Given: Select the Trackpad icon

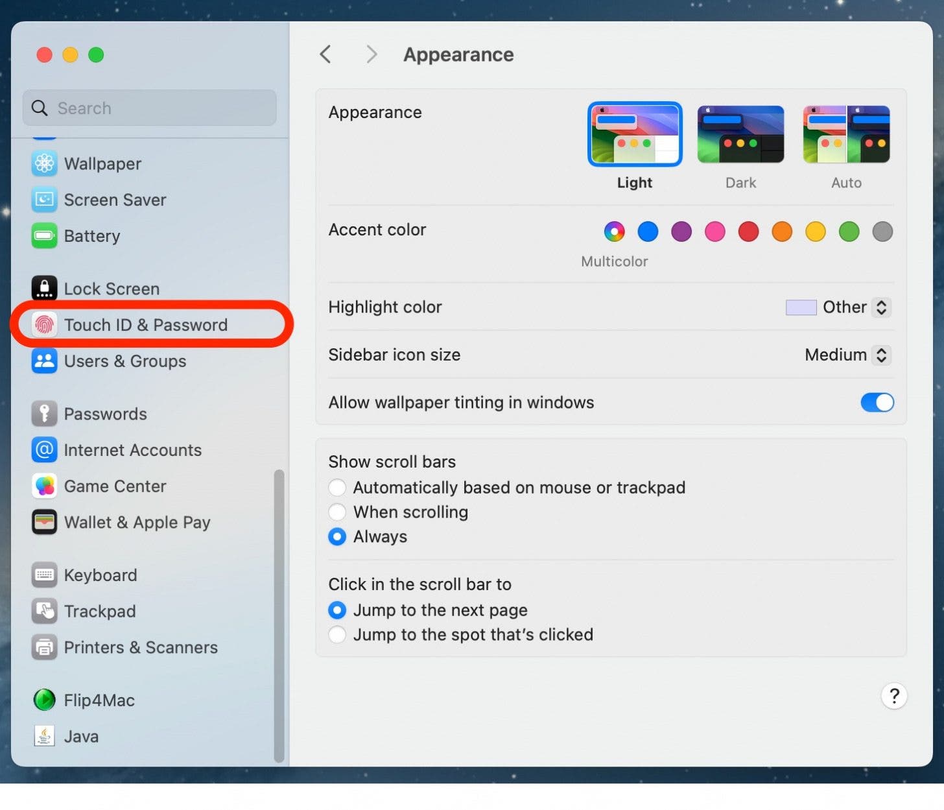Looking at the screenshot, I should point(44,611).
